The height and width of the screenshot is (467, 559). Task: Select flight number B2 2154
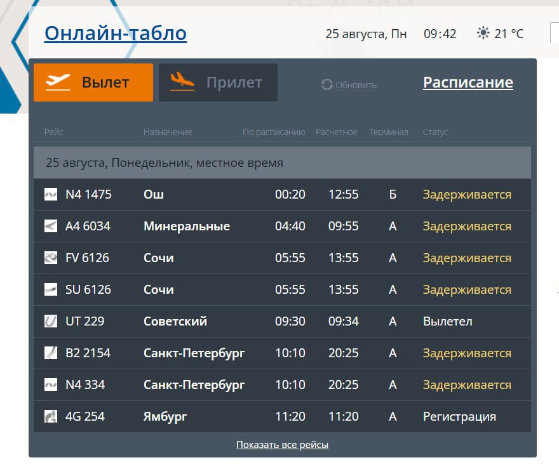coord(88,353)
